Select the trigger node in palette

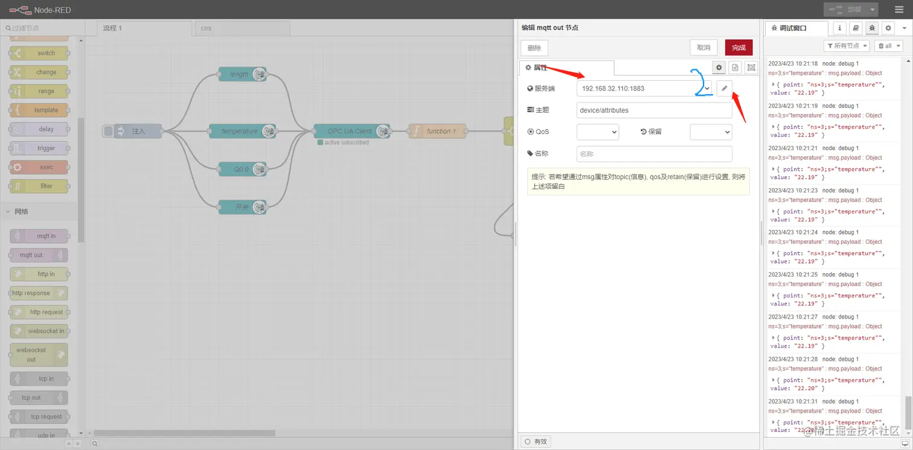39,148
